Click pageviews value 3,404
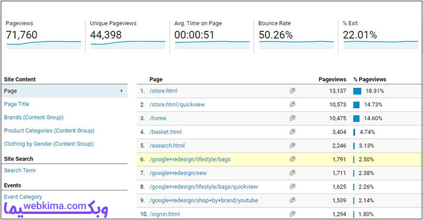423x220 pixels. [x=339, y=132]
